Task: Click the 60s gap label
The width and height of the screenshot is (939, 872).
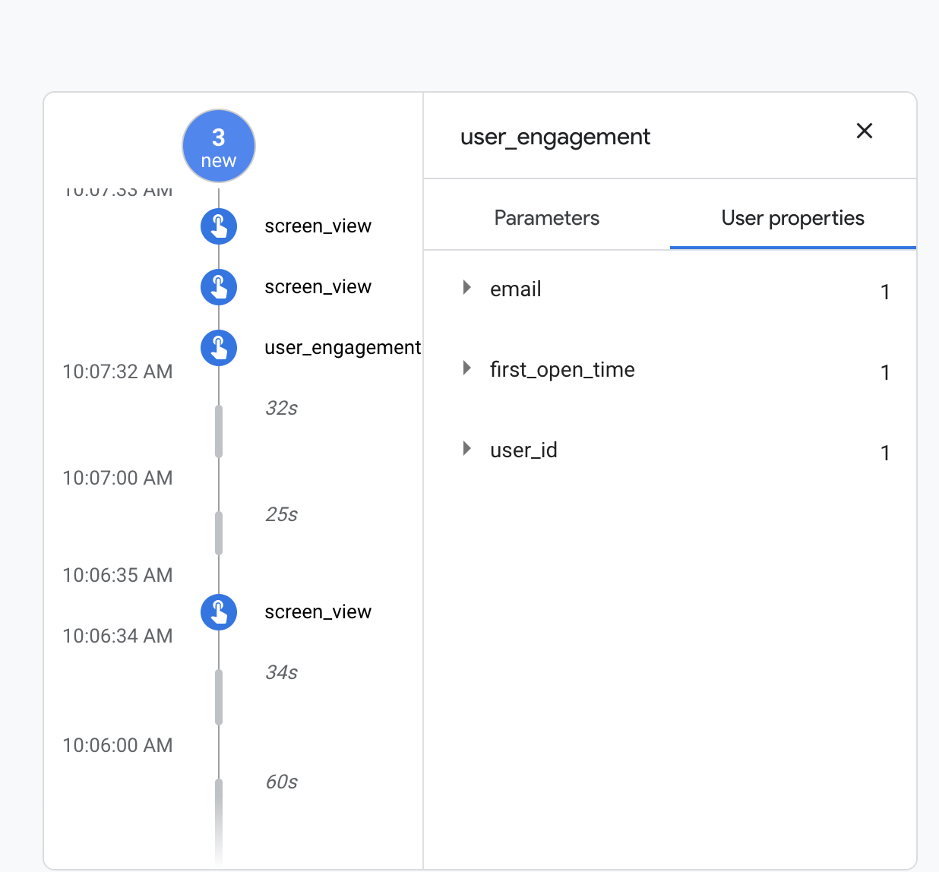Action: pyautogui.click(x=281, y=782)
